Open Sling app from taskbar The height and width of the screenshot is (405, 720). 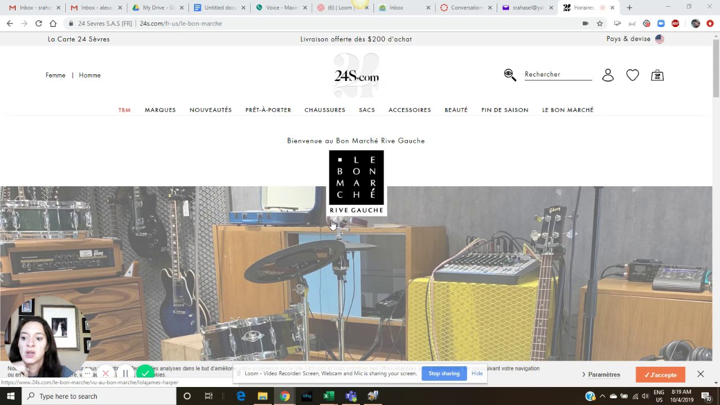point(307,396)
